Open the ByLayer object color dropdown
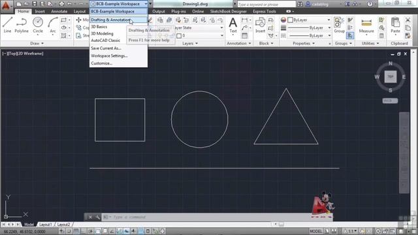This screenshot has width=418, height=235. click(x=329, y=20)
